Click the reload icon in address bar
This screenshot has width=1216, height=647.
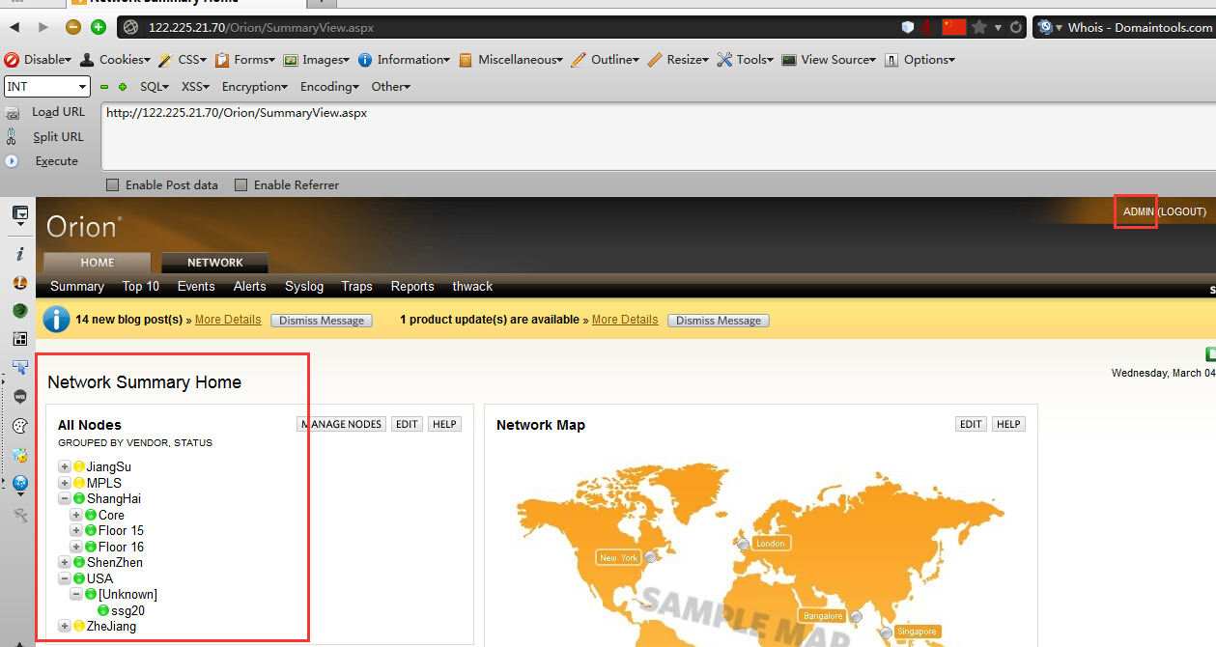click(x=1016, y=27)
